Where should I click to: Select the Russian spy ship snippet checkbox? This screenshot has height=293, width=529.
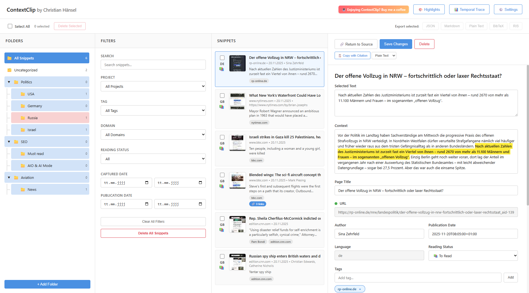(x=222, y=256)
